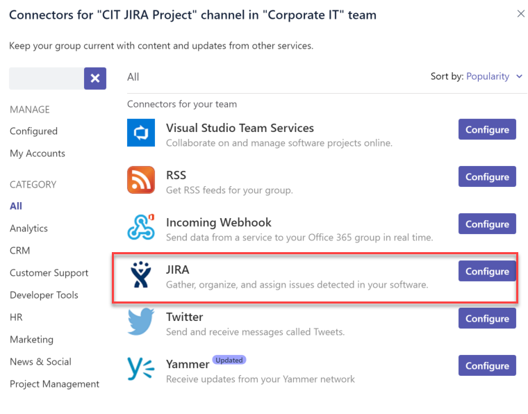The width and height of the screenshot is (528, 414).
Task: Close the Connectors dialog
Action: click(x=520, y=14)
